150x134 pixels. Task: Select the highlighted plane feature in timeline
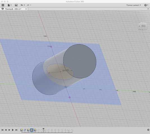pyautogui.click(x=32, y=130)
